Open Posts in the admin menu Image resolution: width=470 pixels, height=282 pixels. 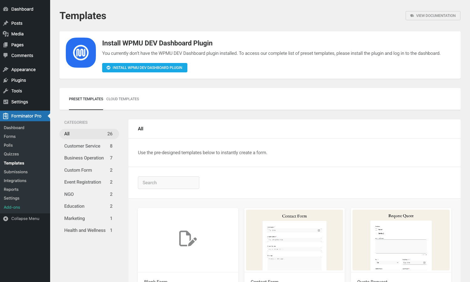point(17,23)
